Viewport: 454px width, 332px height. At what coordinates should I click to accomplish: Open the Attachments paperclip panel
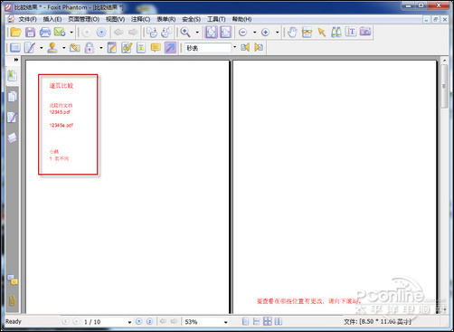(x=13, y=300)
